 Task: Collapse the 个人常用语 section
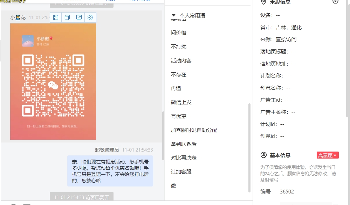click(173, 16)
